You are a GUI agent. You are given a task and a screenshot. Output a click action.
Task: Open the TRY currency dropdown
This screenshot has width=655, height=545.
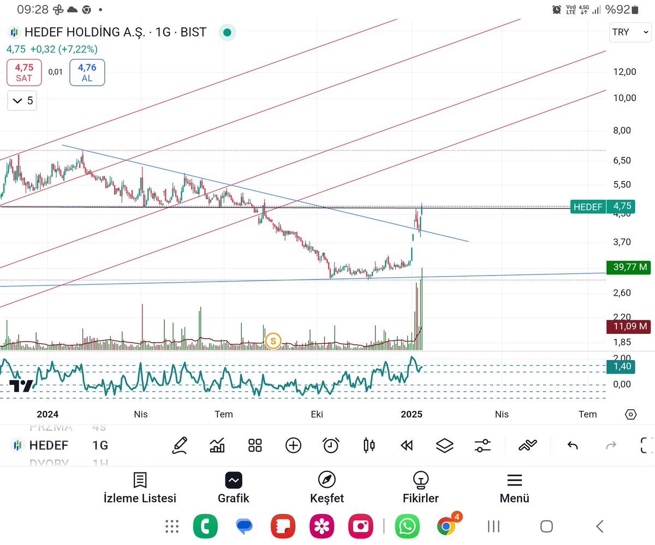tap(630, 32)
